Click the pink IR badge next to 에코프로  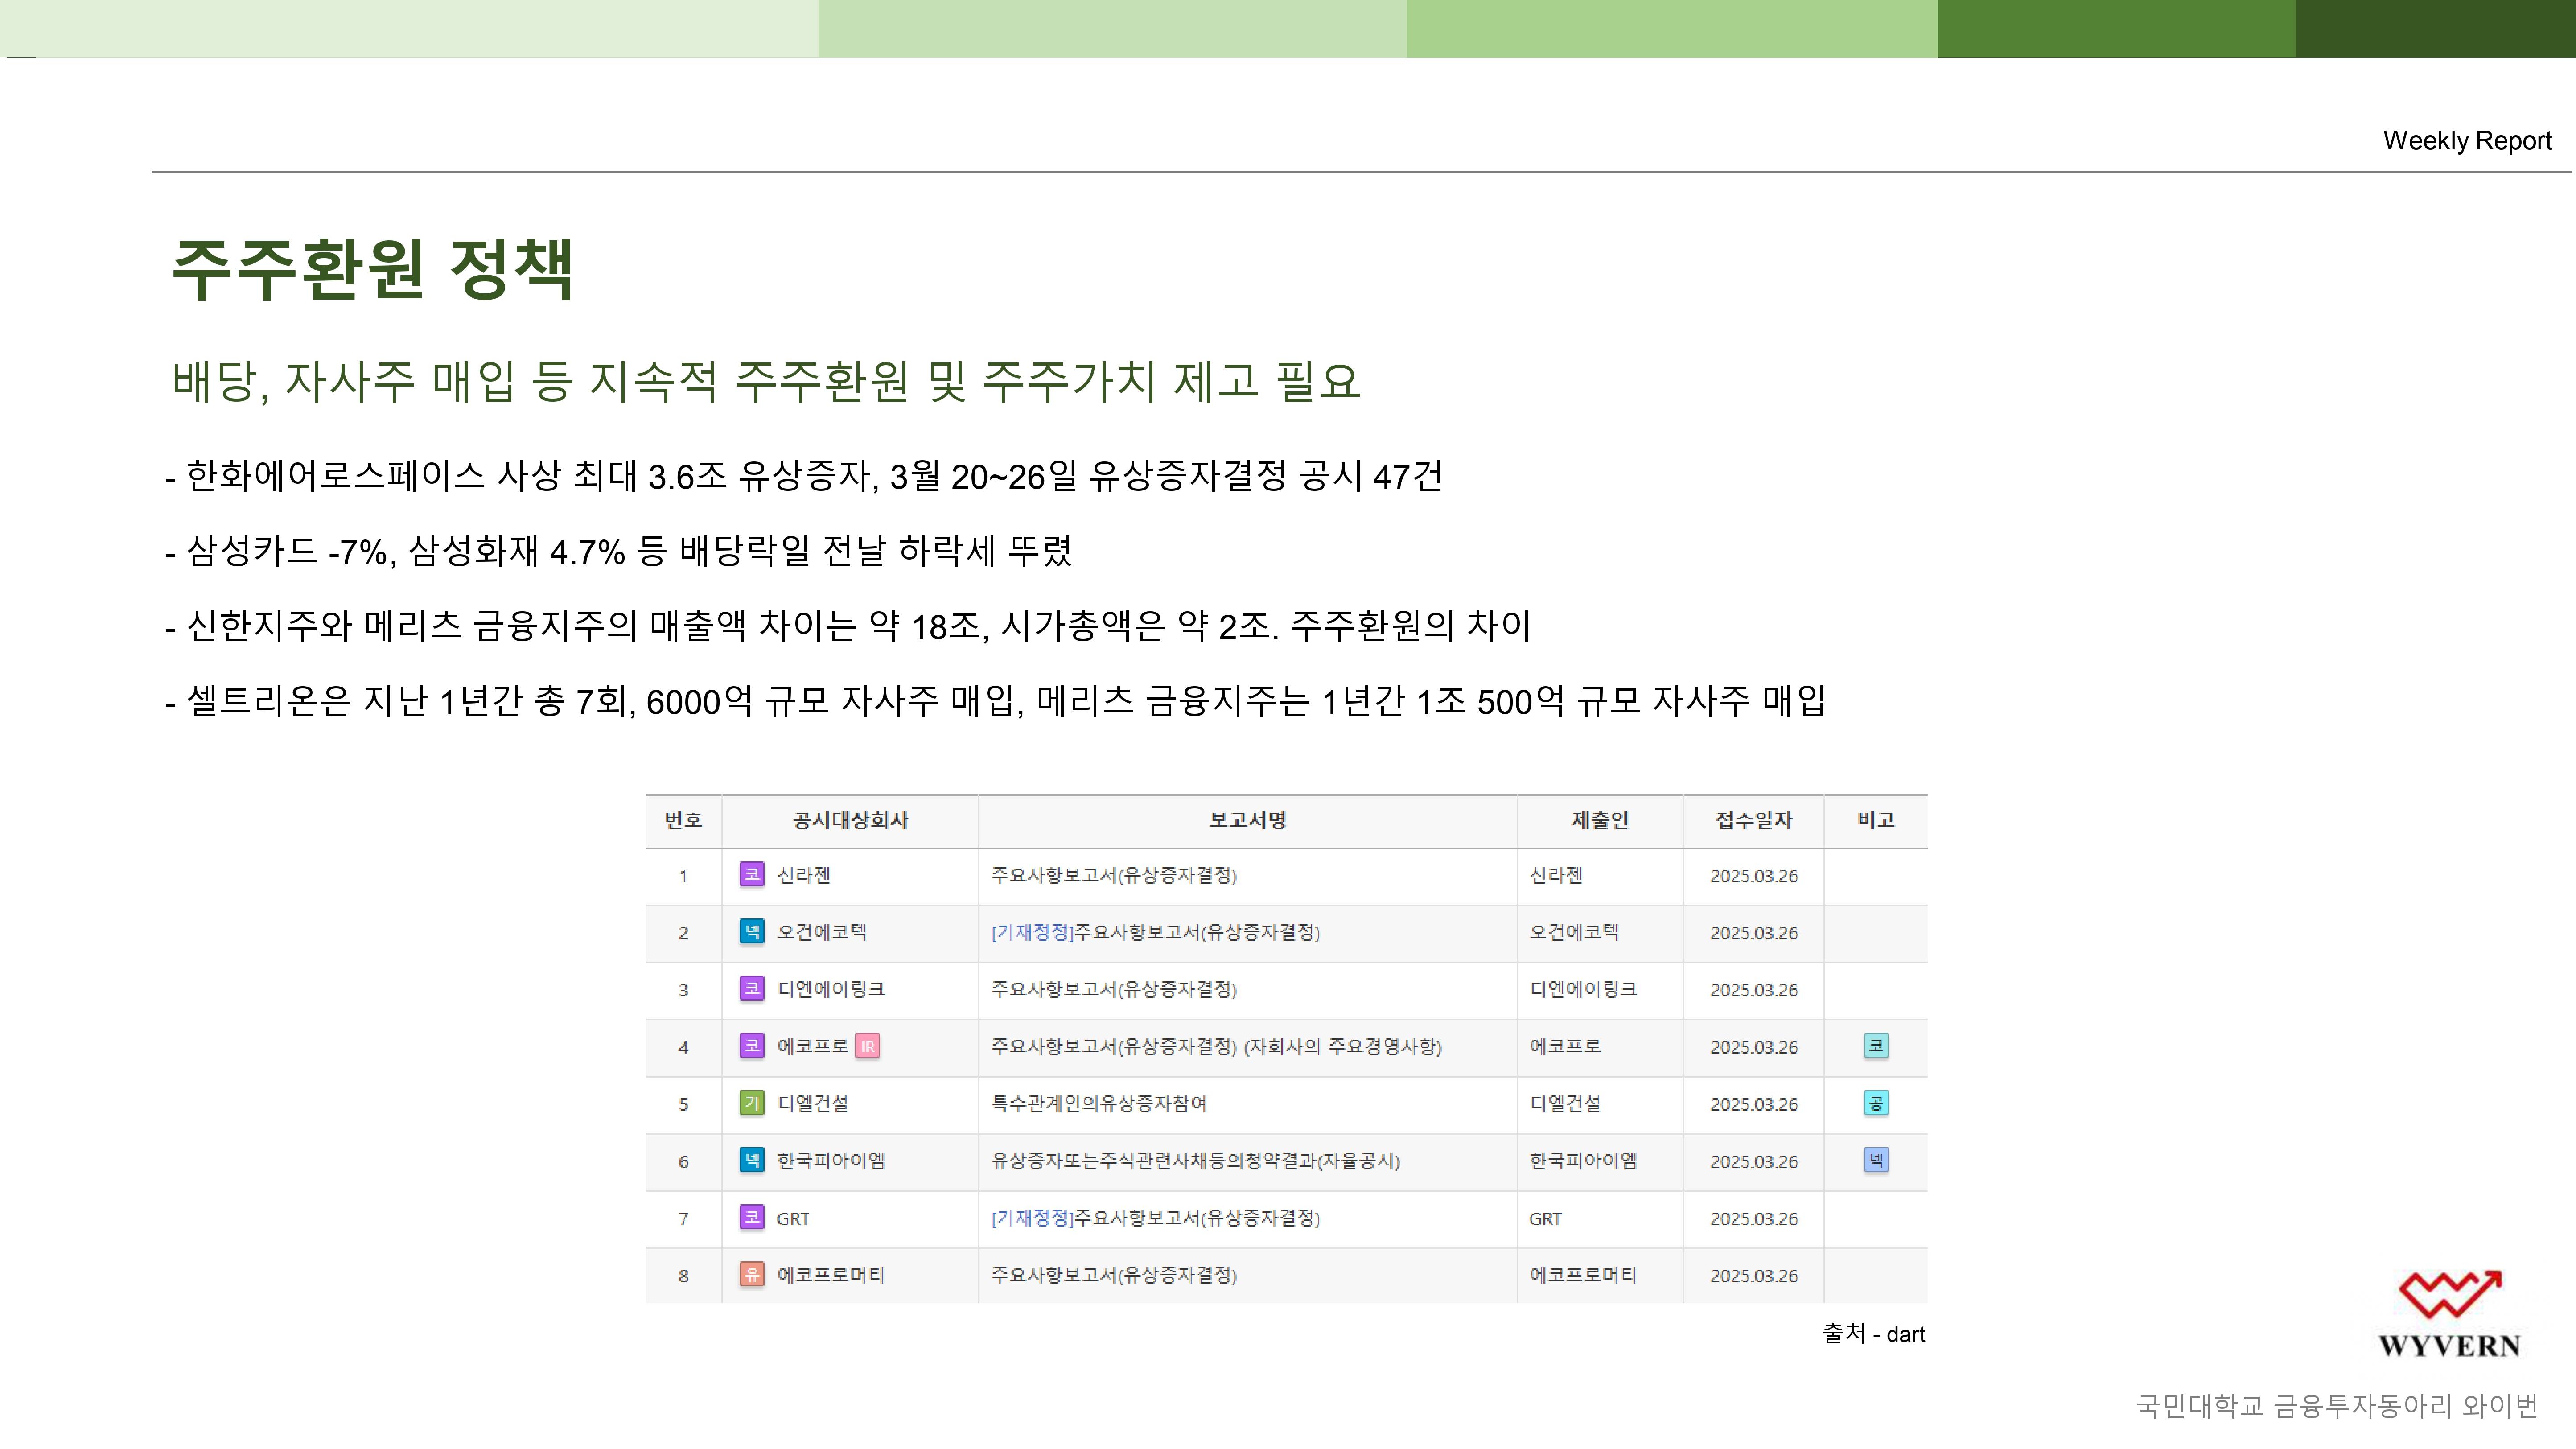(x=868, y=1046)
